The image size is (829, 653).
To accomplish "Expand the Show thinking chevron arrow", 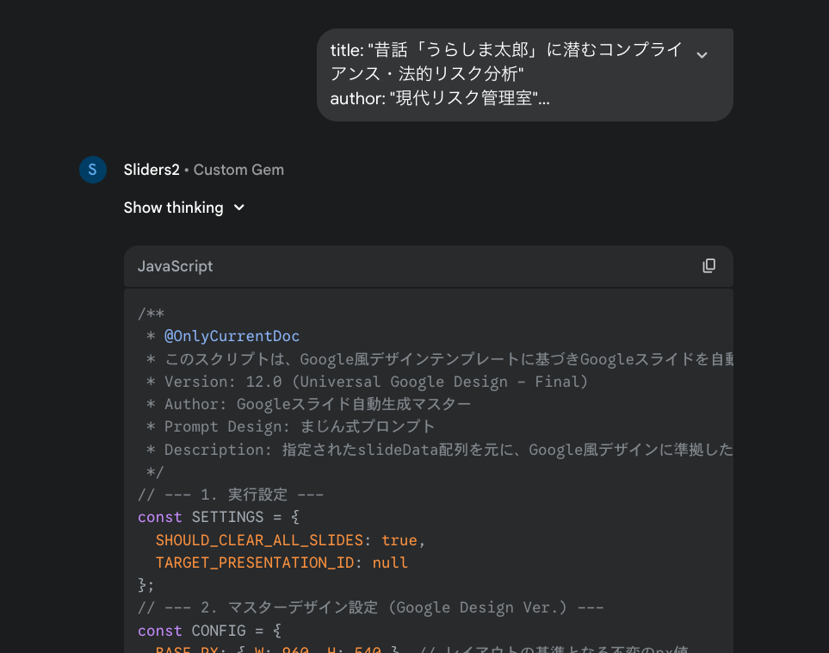I will pyautogui.click(x=239, y=208).
